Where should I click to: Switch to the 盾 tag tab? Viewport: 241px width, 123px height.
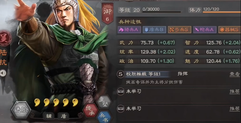63,116
